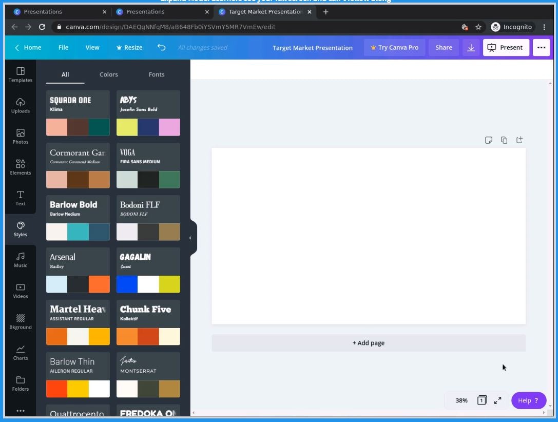Open the Uploads sidebar panel
The height and width of the screenshot is (422, 558).
click(x=21, y=106)
